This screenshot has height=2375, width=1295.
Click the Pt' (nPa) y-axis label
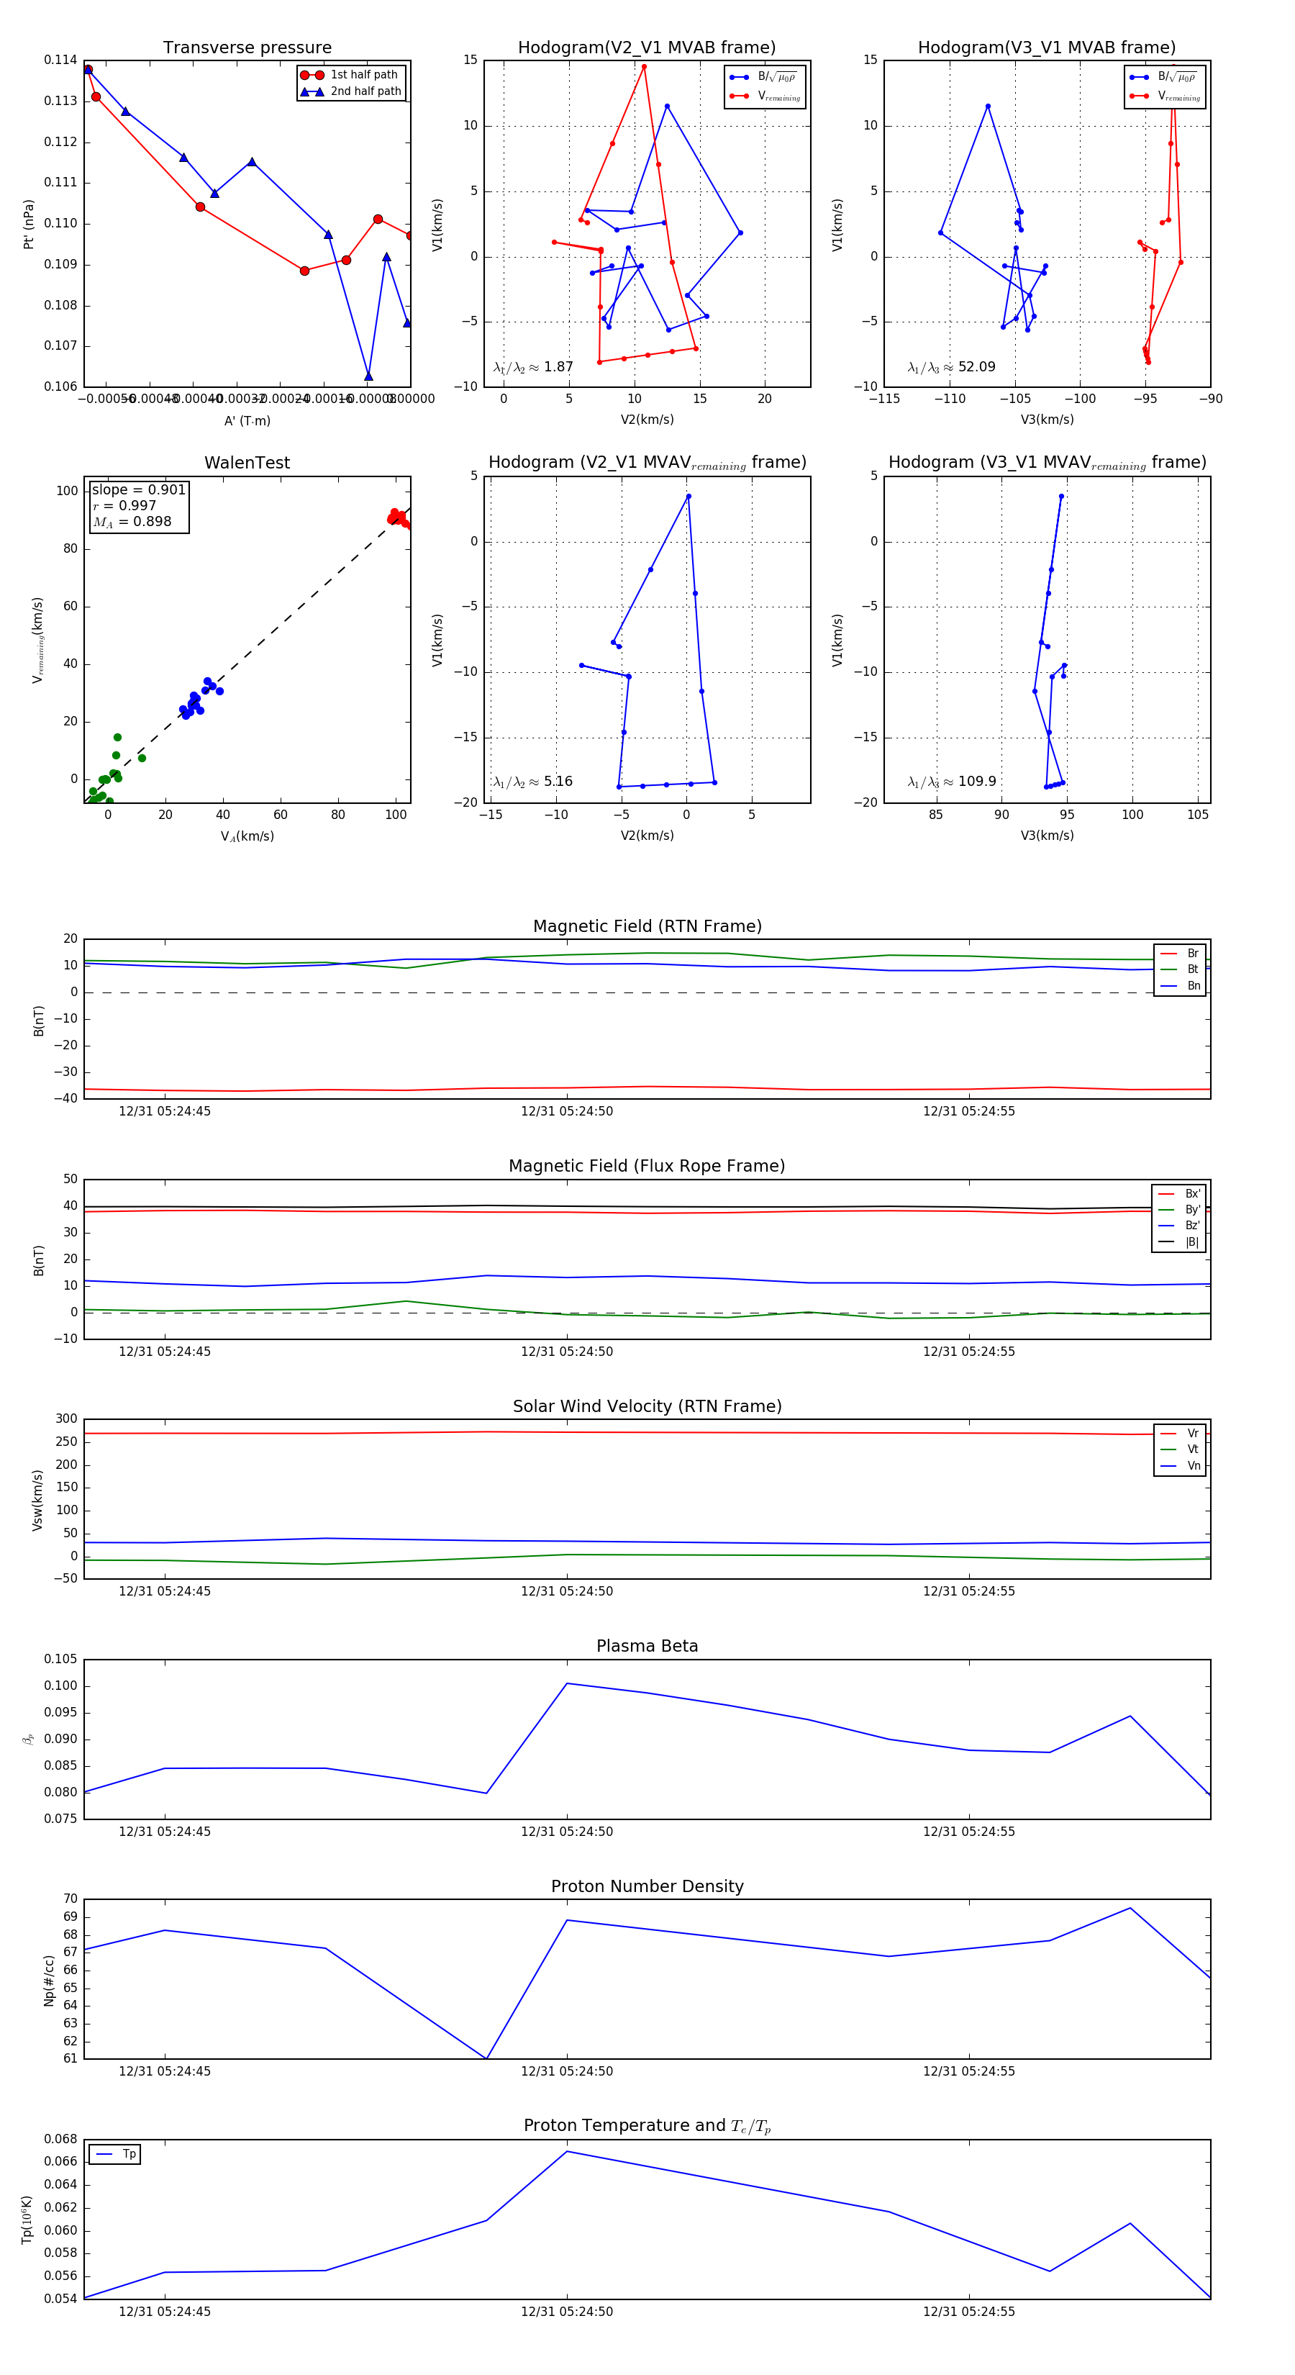coord(29,224)
